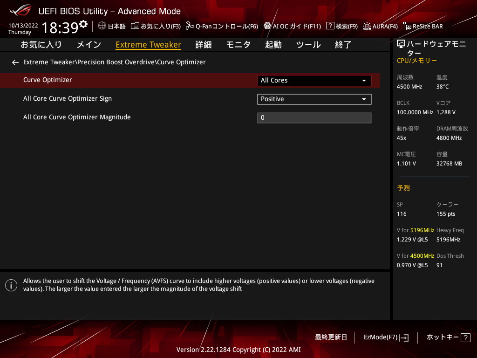Click the 1.101 V MC voltage value
Viewport: 477px width, 358px height.
(406, 164)
